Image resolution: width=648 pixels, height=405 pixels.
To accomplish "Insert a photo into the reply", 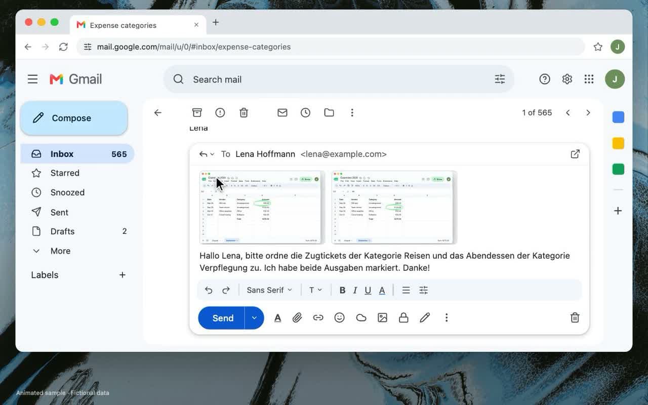I will click(382, 318).
